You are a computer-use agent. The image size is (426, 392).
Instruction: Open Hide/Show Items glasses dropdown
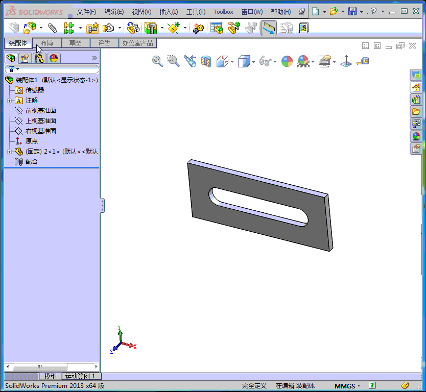(275, 62)
